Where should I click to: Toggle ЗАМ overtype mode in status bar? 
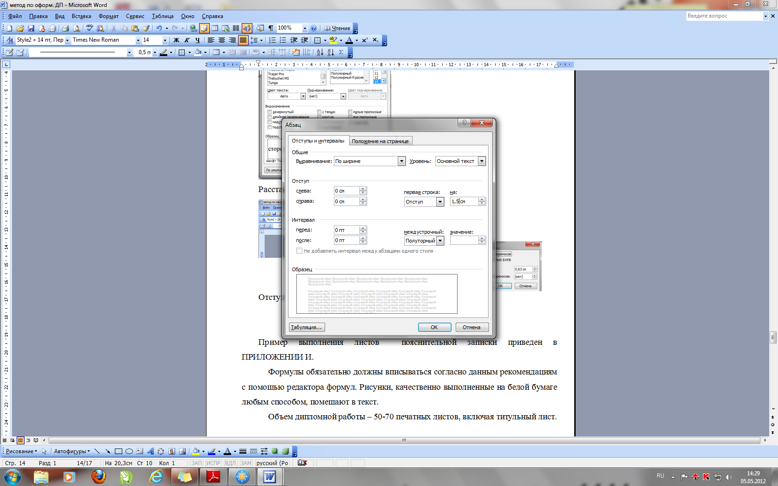[x=246, y=463]
